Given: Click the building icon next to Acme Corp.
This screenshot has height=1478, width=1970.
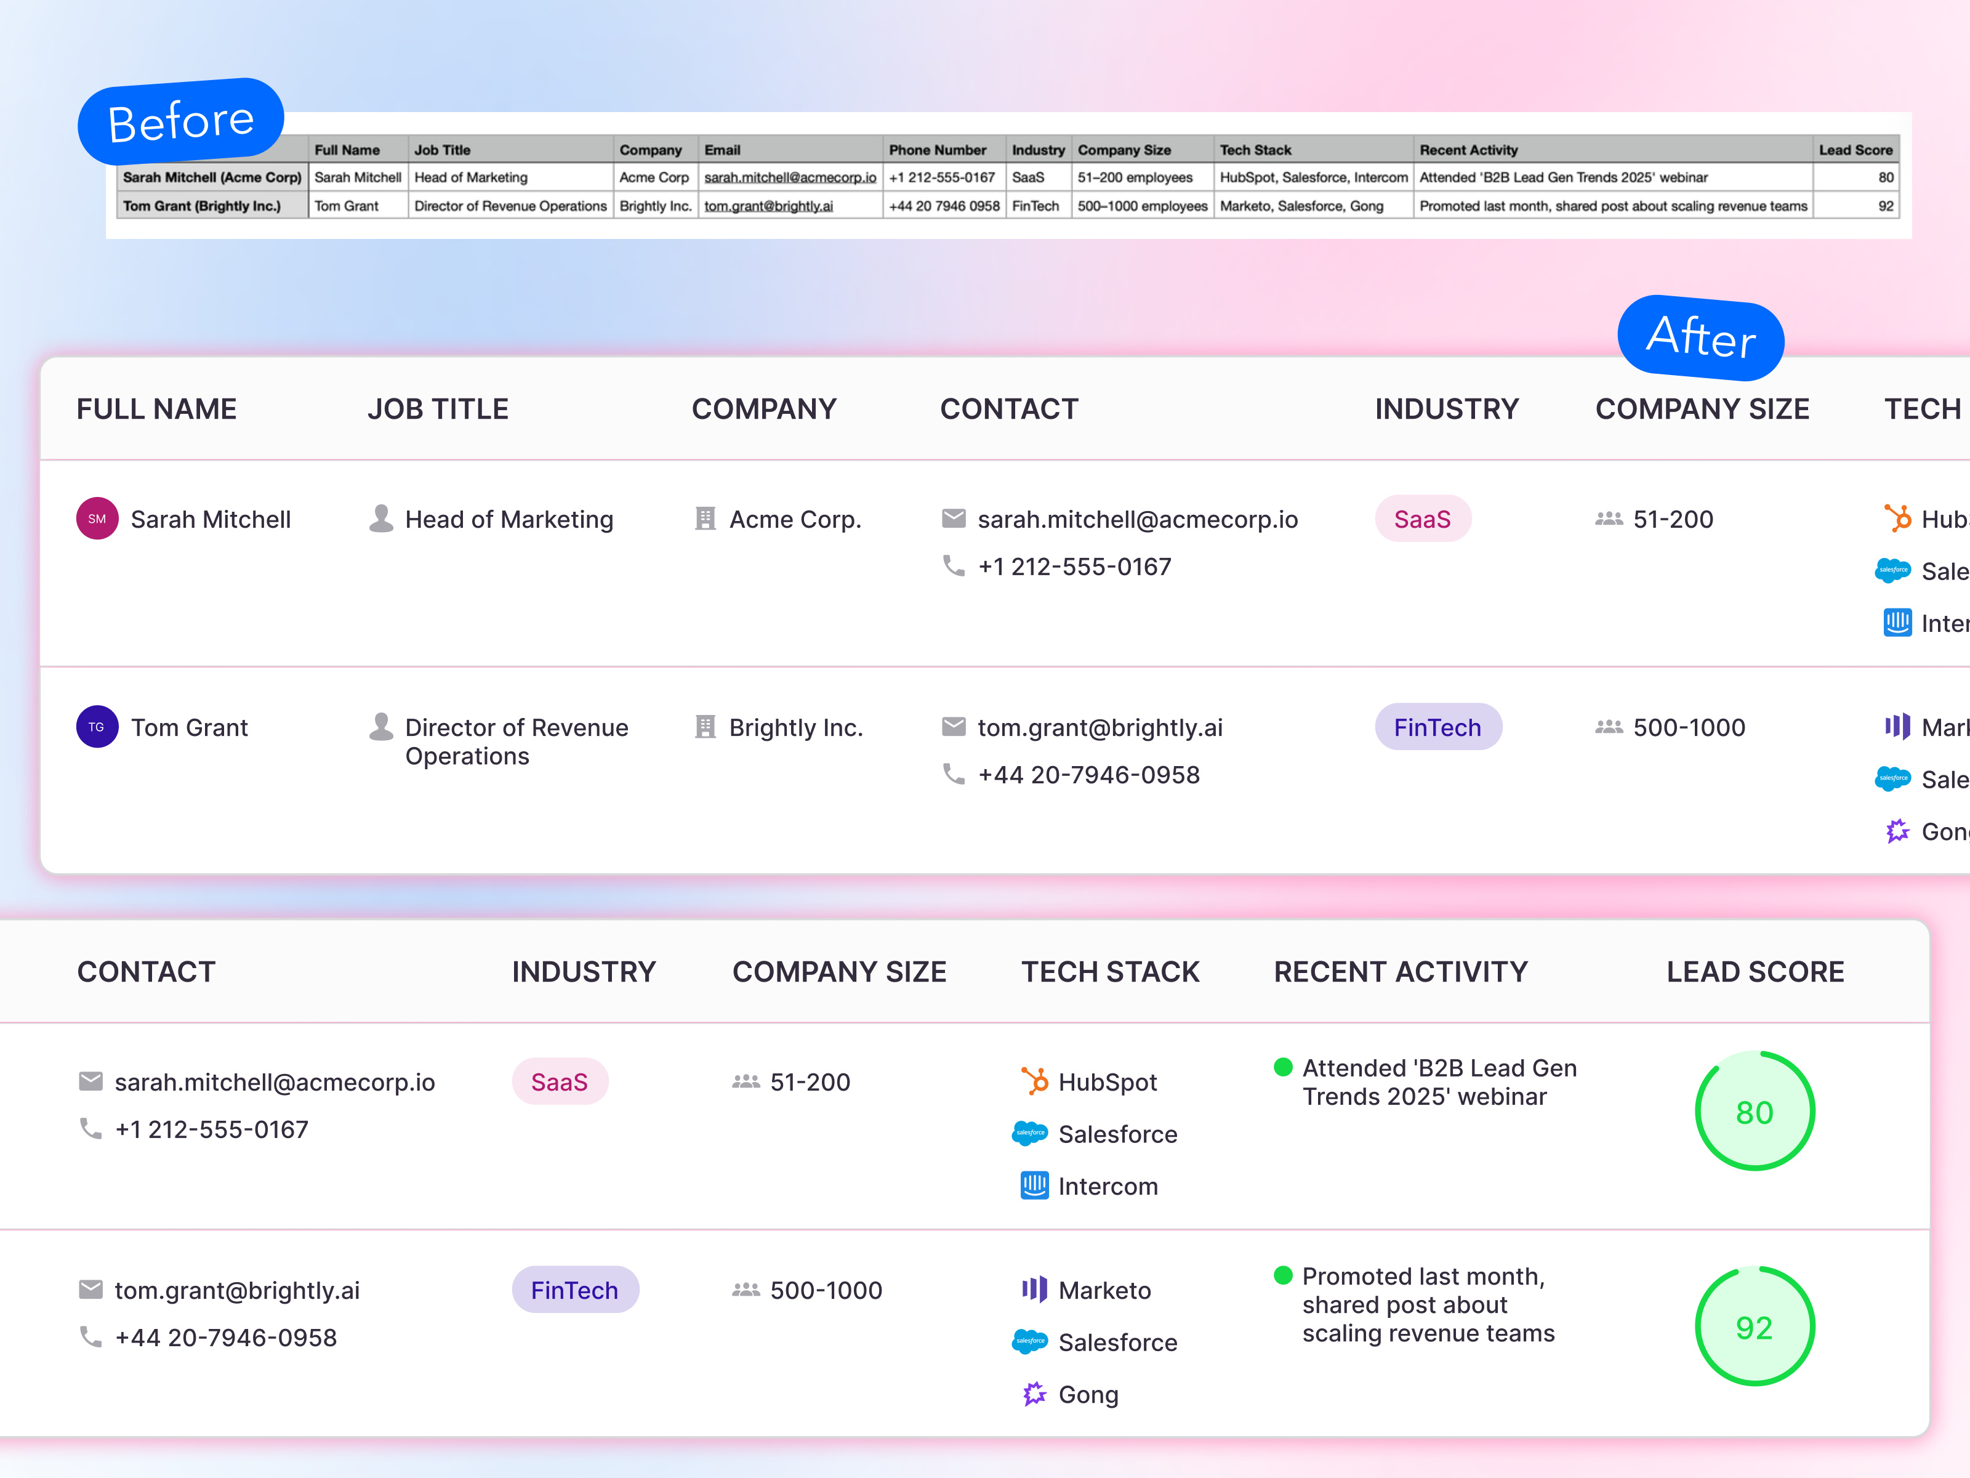Looking at the screenshot, I should pyautogui.click(x=706, y=519).
